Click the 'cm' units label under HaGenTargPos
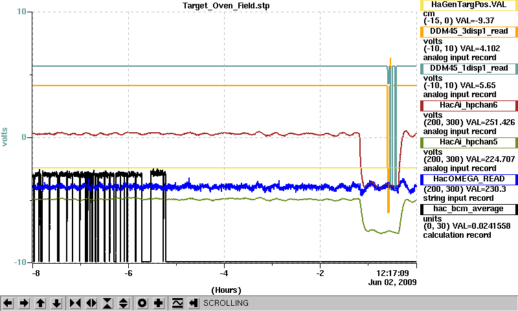 coord(429,14)
